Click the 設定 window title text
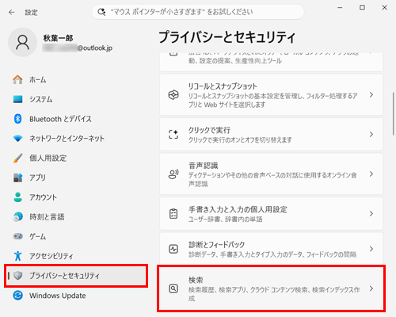Screen dimensions: 396x317 [x=31, y=13]
